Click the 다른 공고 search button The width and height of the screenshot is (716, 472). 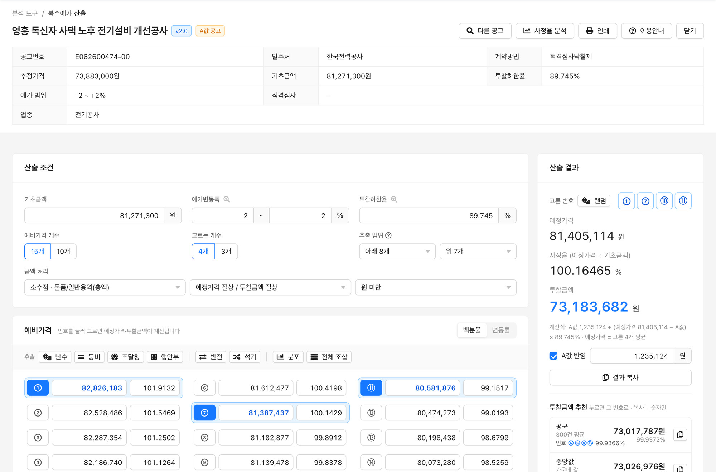click(485, 31)
